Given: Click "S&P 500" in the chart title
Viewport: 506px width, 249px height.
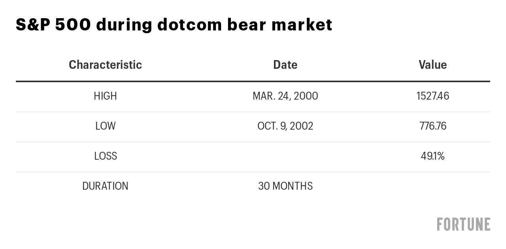Looking at the screenshot, I should point(53,25).
